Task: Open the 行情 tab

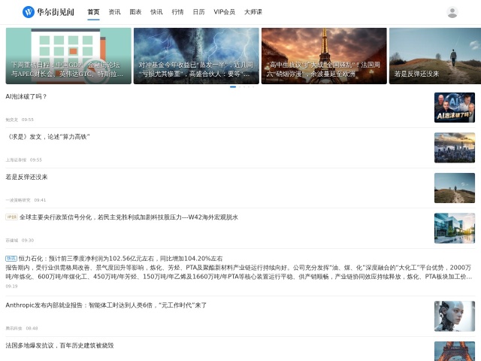Action: [x=177, y=12]
